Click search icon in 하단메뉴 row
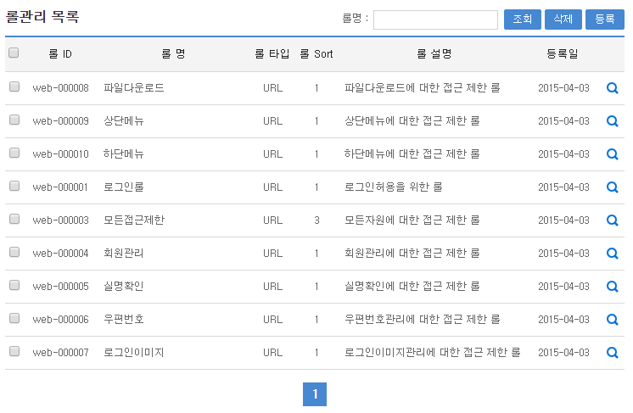633x413 pixels. point(612,154)
